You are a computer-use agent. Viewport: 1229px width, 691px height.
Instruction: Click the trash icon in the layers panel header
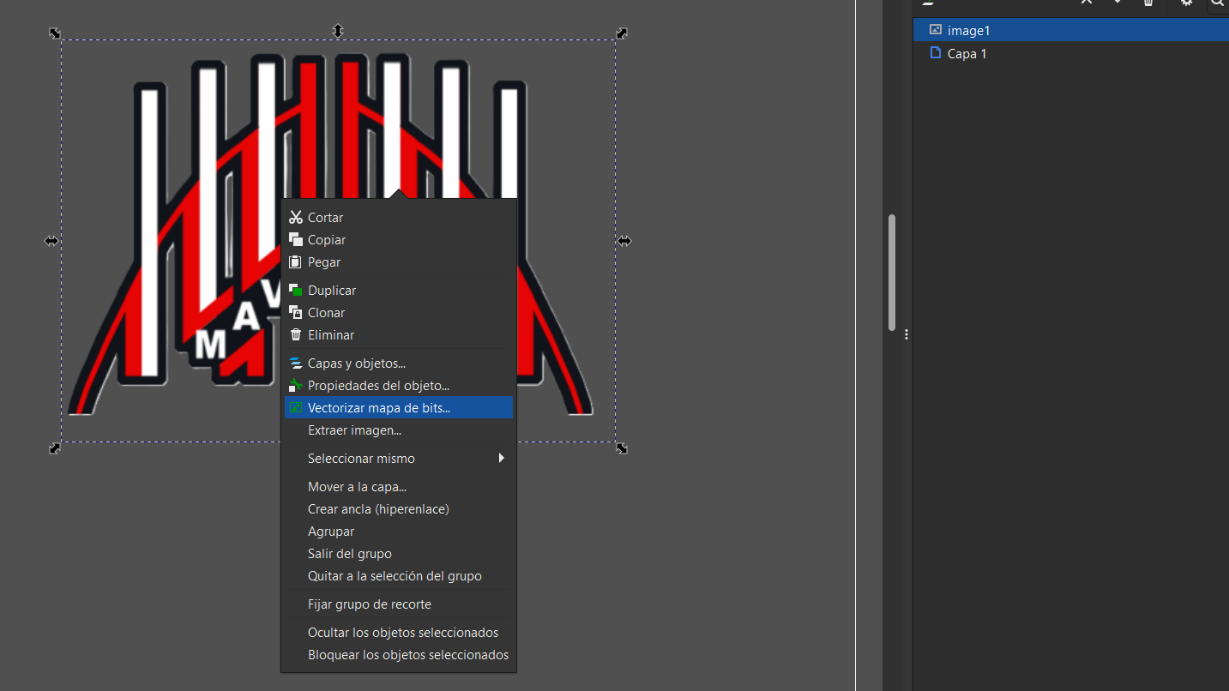[x=1148, y=3]
